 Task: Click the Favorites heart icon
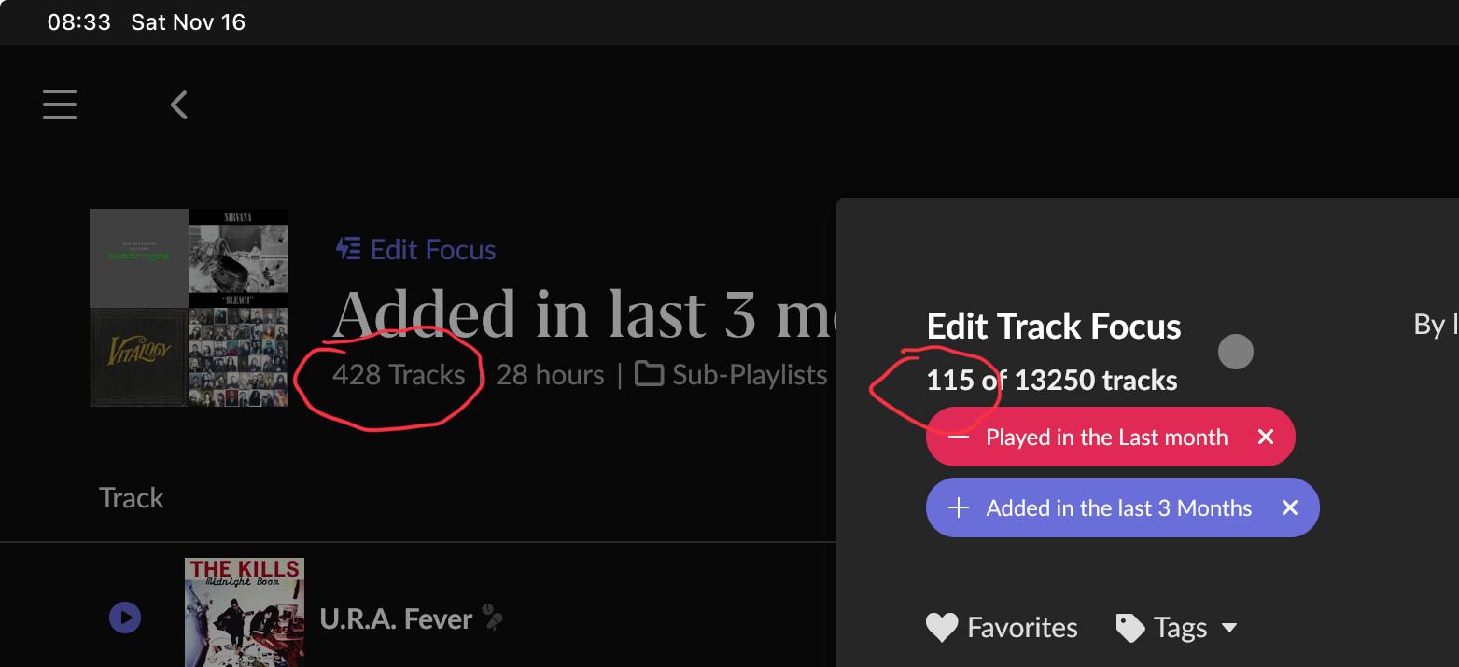click(x=942, y=628)
